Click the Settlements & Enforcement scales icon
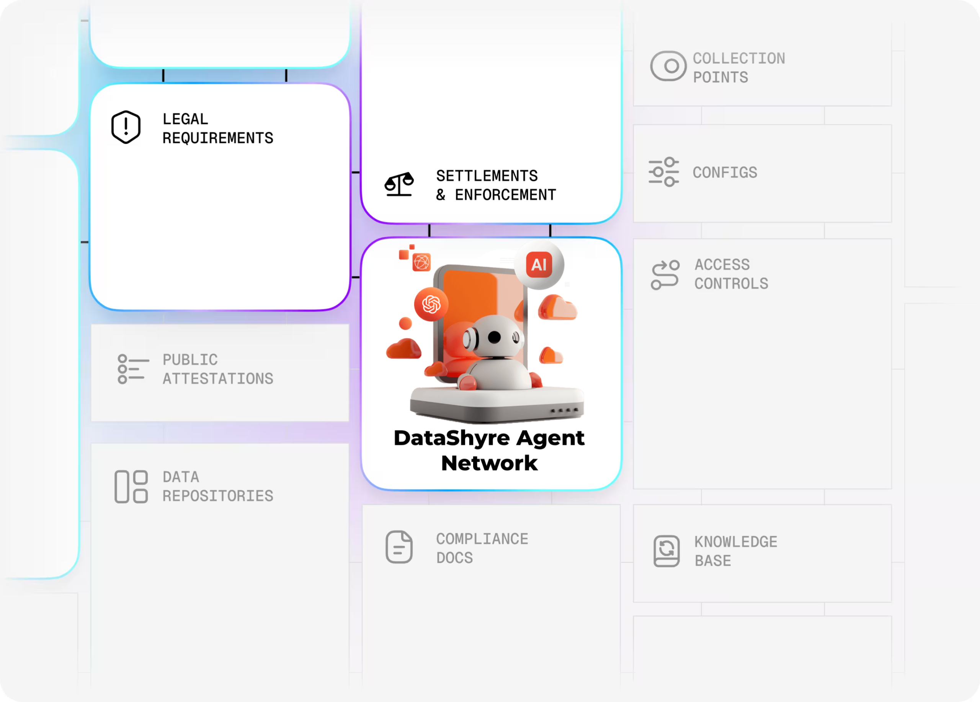The height and width of the screenshot is (702, 980). (399, 184)
